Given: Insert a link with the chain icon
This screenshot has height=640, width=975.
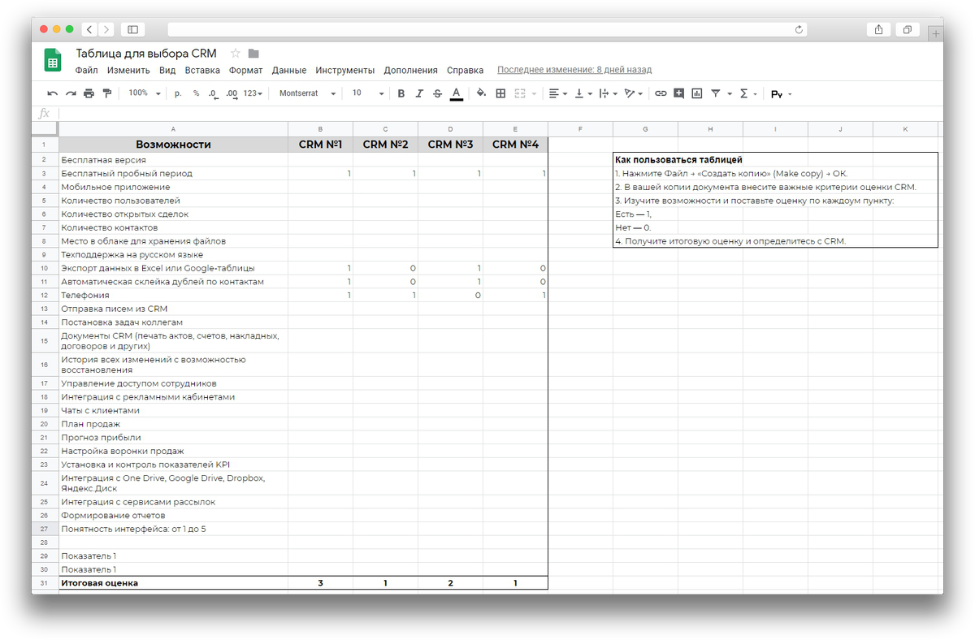Looking at the screenshot, I should tap(661, 93).
